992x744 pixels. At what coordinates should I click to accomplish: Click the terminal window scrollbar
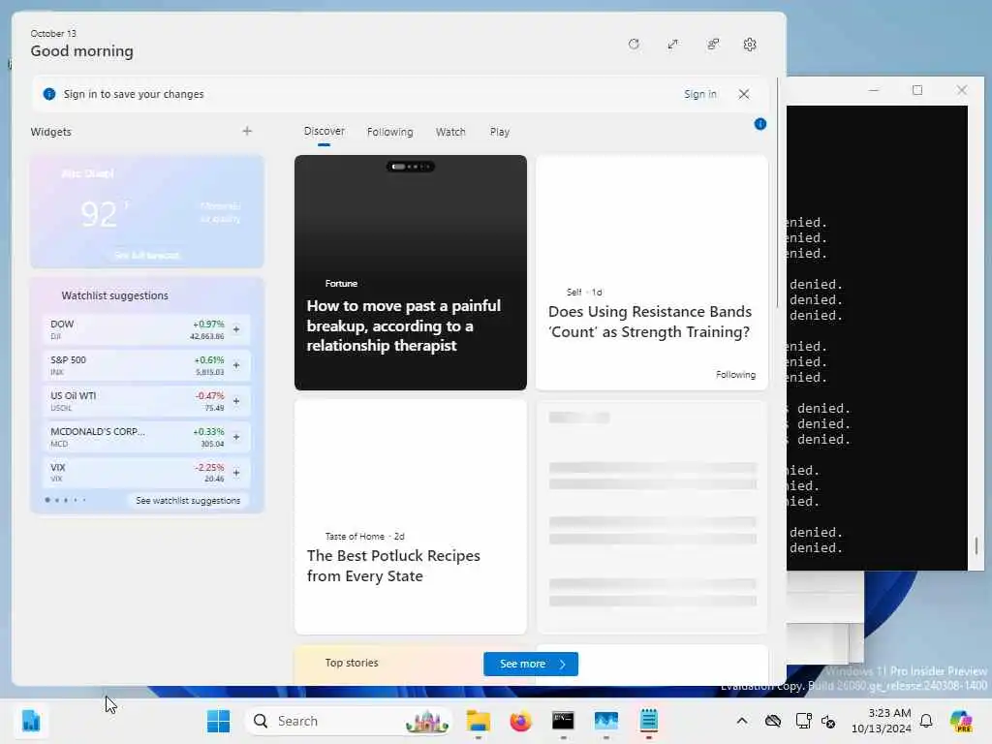[976, 544]
